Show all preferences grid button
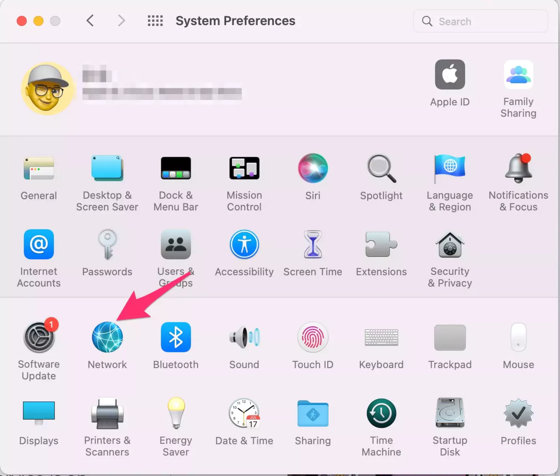Screen dimensions: 560x476 pos(155,21)
